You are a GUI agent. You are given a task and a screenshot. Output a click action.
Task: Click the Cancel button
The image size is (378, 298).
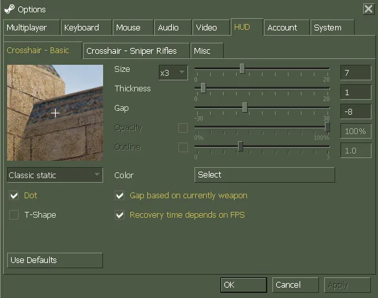[295, 285]
